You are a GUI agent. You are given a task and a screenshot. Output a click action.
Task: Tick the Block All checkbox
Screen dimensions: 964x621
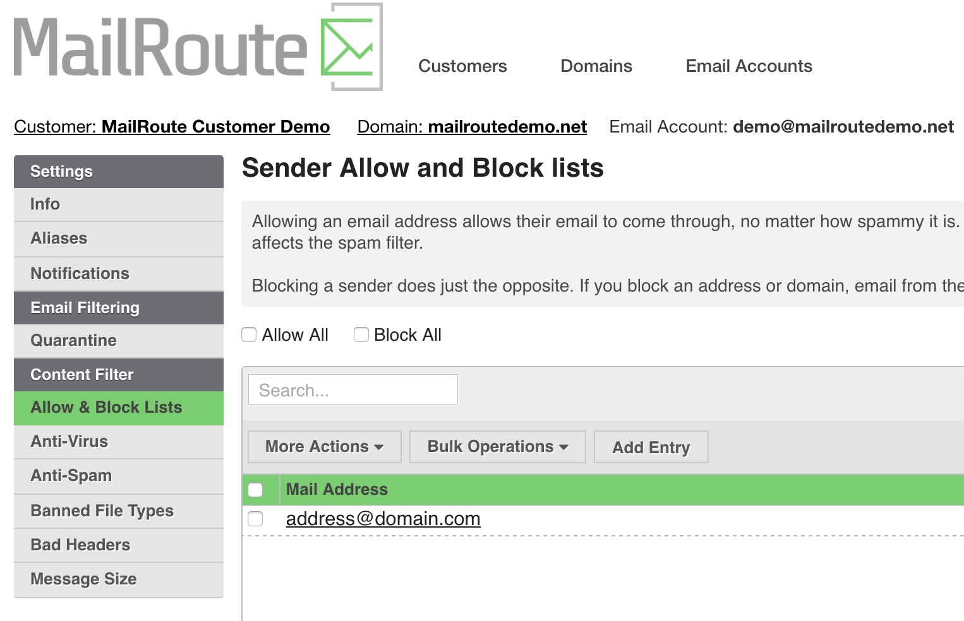pos(361,334)
